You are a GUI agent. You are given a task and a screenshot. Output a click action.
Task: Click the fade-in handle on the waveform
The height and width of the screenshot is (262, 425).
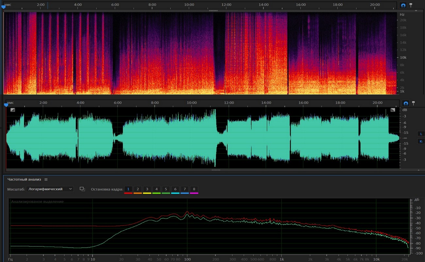click(x=12, y=110)
